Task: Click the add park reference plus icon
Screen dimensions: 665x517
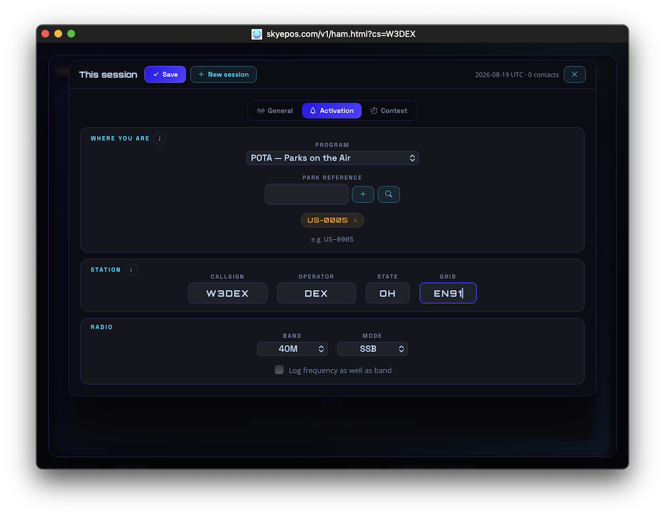Action: [x=363, y=194]
